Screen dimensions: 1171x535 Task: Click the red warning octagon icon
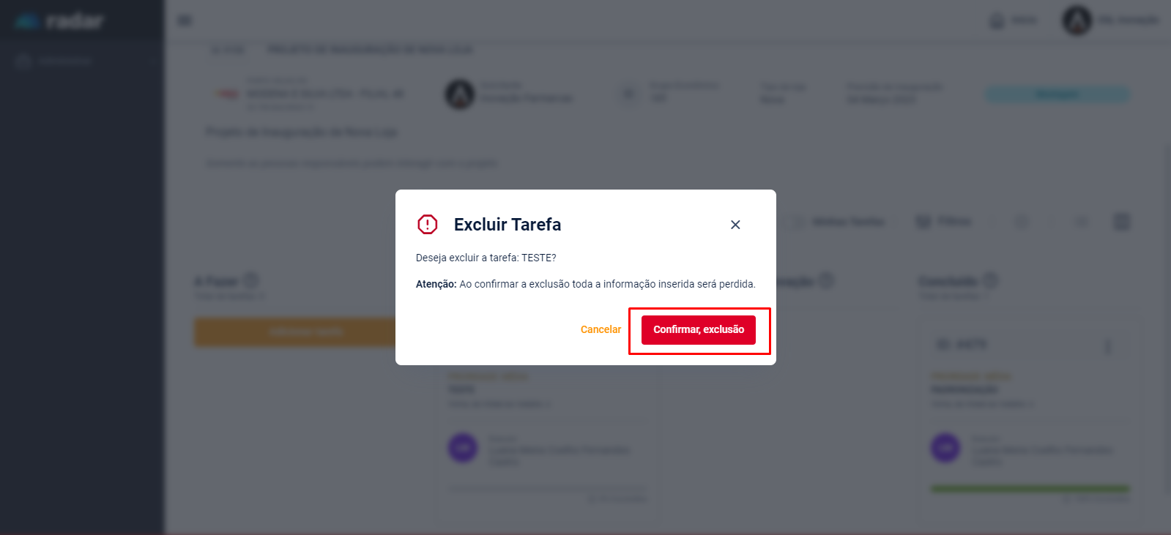pos(428,224)
